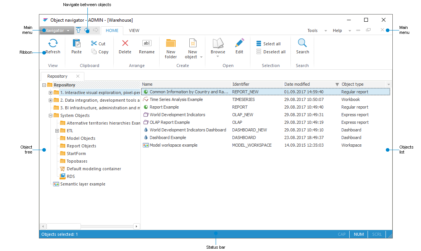Open the Tools menu
421x251 pixels.
pos(313,30)
